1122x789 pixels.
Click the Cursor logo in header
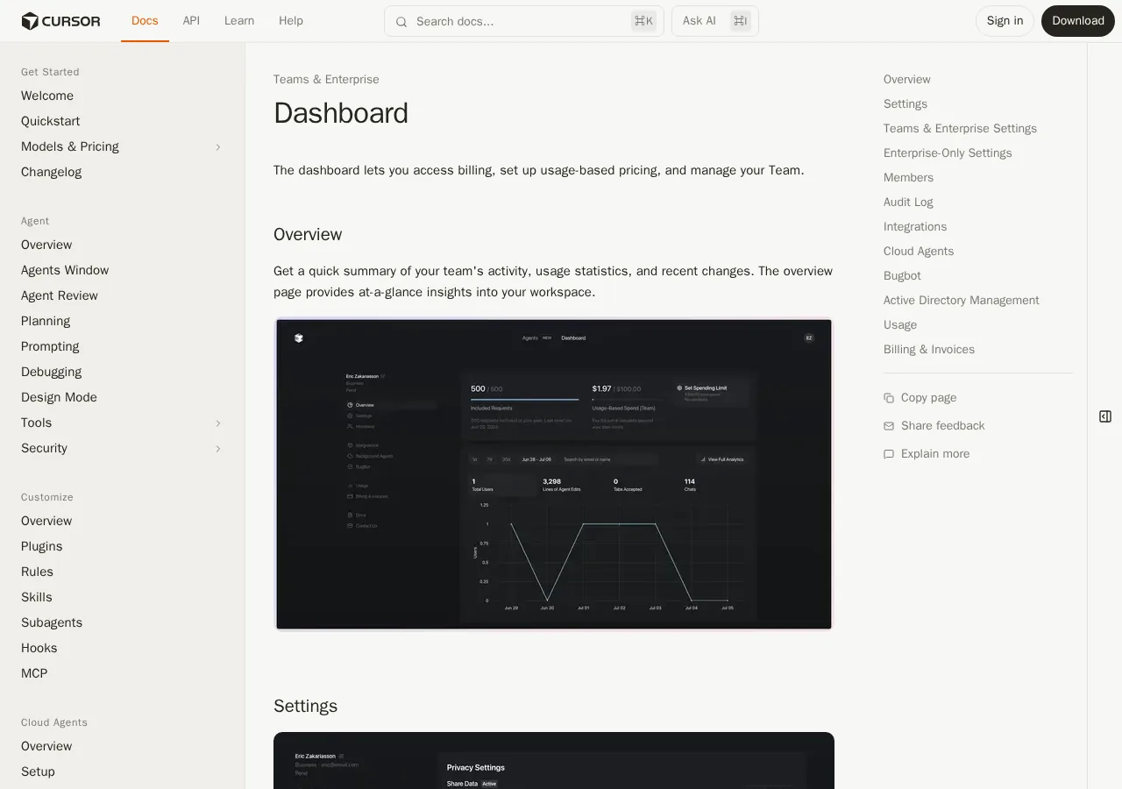click(60, 21)
